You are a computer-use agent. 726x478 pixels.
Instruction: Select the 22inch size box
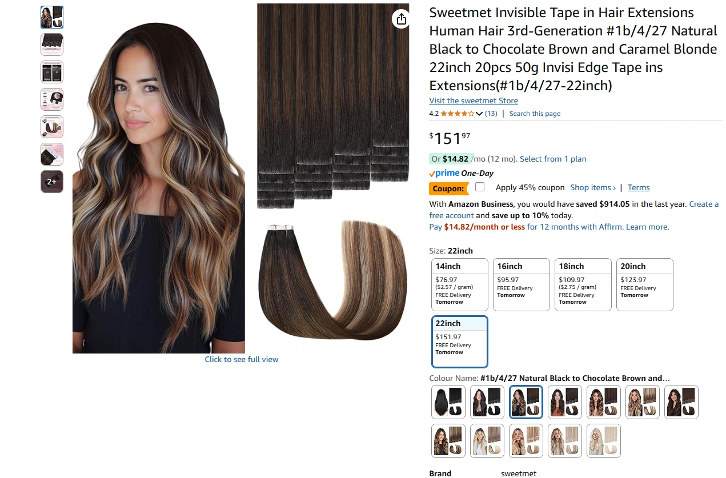(x=460, y=342)
